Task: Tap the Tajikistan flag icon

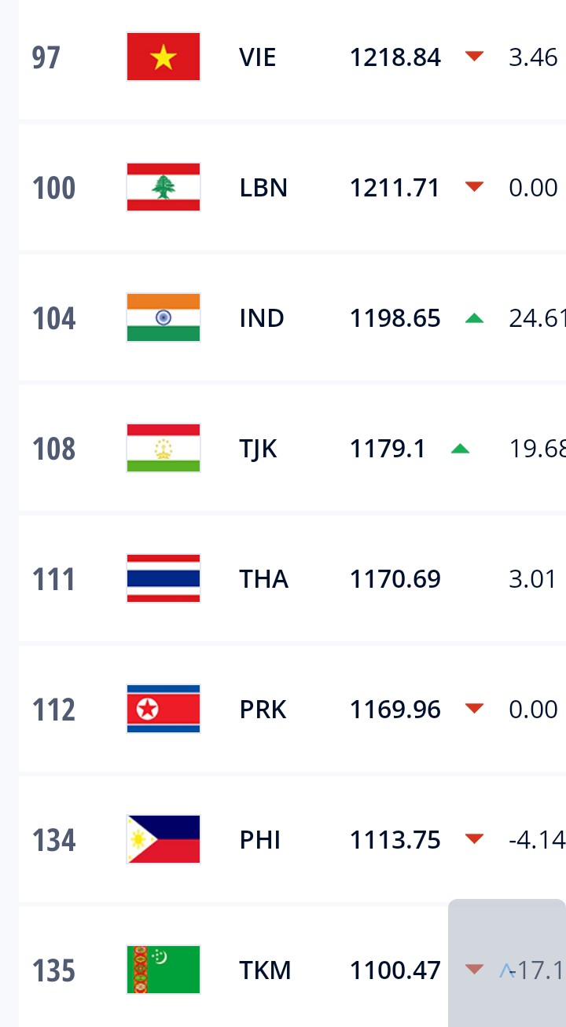Action: (x=164, y=448)
